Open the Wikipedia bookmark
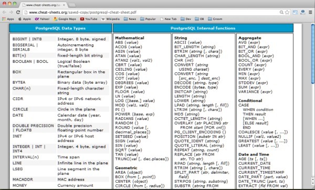 pyautogui.click(x=110, y=19)
